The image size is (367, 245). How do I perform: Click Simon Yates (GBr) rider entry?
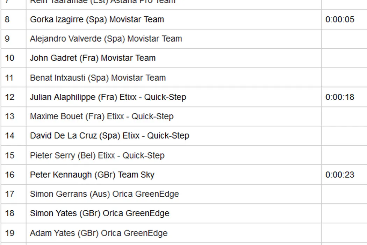click(x=100, y=213)
